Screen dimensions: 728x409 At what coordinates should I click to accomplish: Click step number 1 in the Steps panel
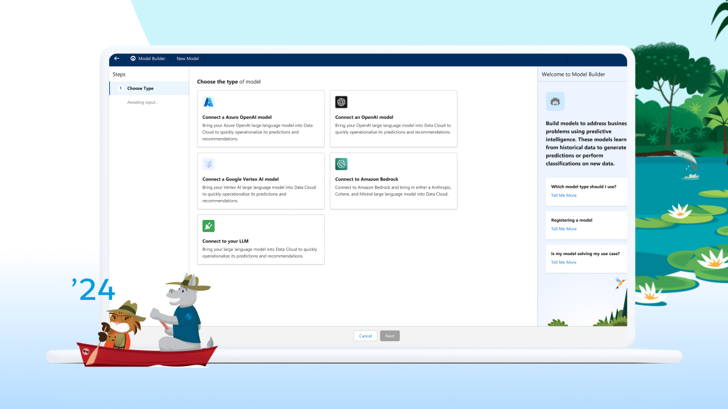point(120,88)
